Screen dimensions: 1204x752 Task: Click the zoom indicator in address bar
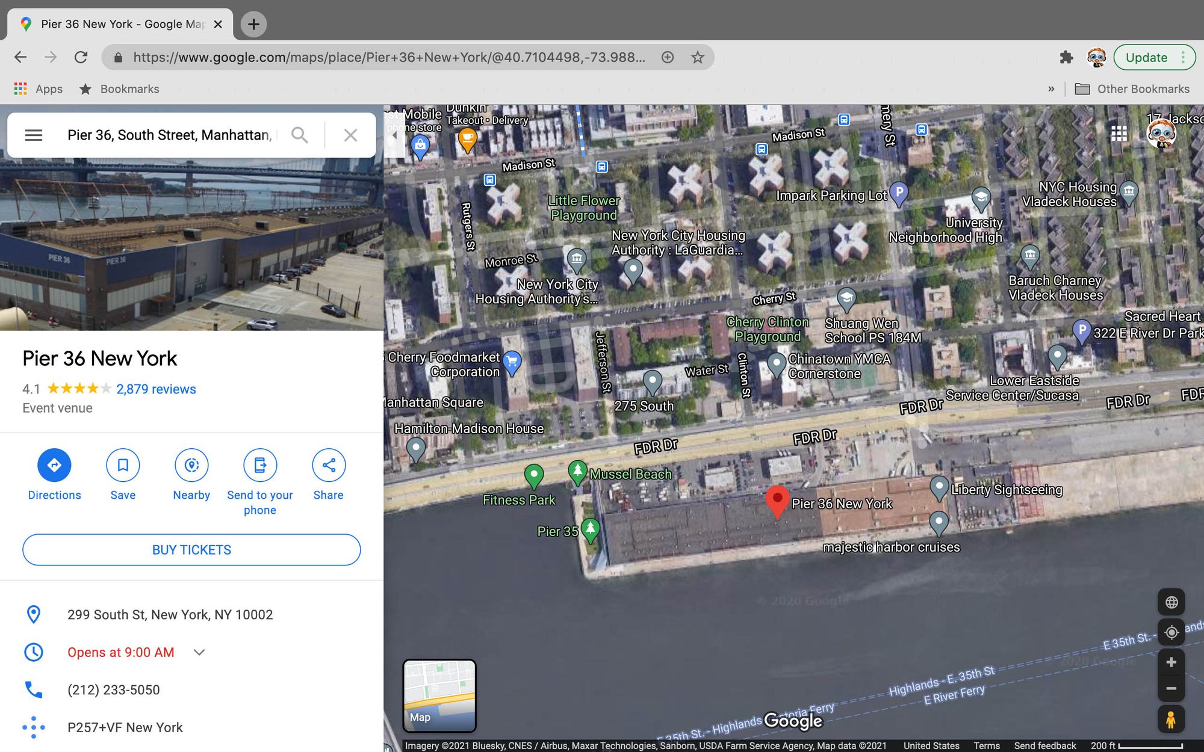668,57
